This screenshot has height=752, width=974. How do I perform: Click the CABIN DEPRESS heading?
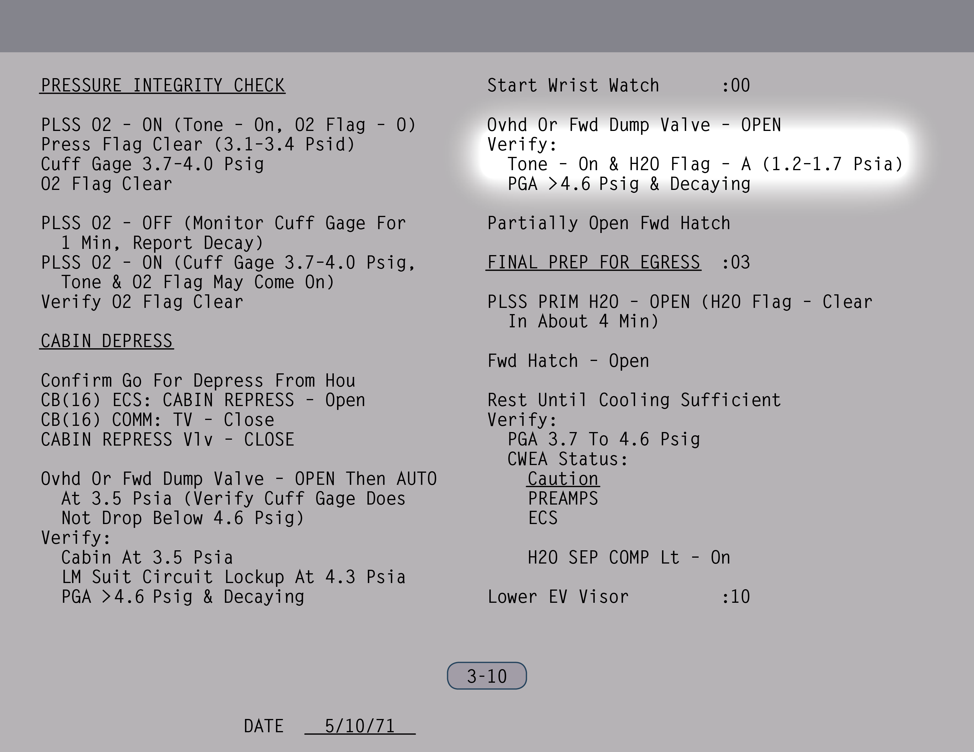coord(107,341)
